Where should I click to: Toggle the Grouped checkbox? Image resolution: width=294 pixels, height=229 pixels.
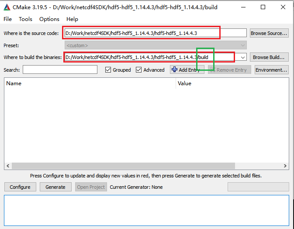[x=108, y=70]
